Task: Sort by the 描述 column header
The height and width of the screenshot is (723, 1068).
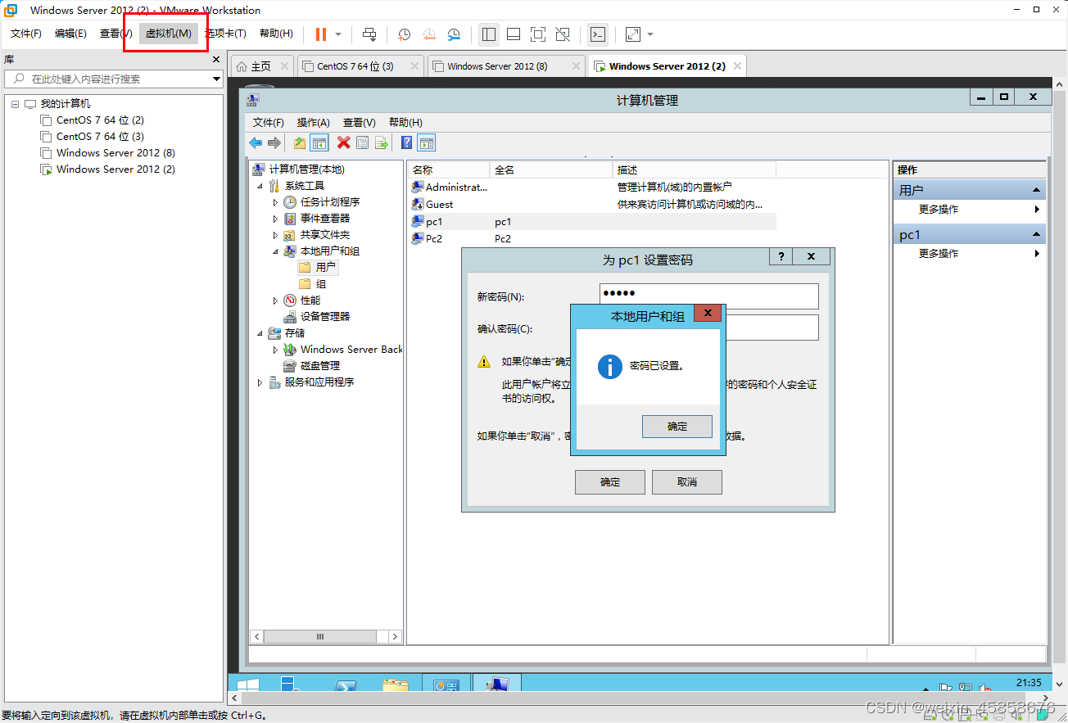Action: click(x=694, y=169)
